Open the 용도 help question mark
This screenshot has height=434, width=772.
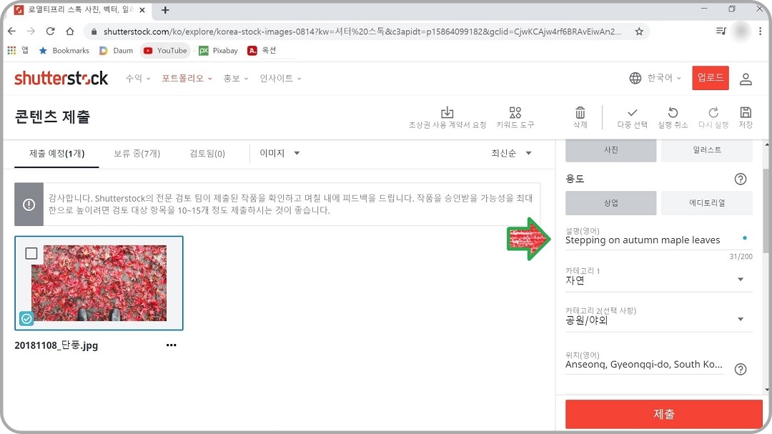(740, 179)
